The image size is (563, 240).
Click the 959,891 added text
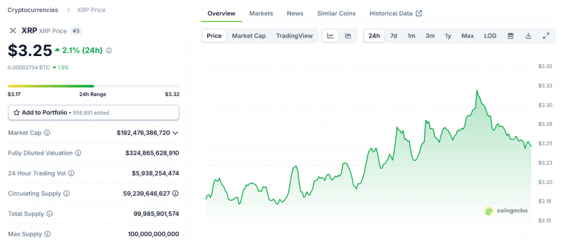tap(91, 113)
